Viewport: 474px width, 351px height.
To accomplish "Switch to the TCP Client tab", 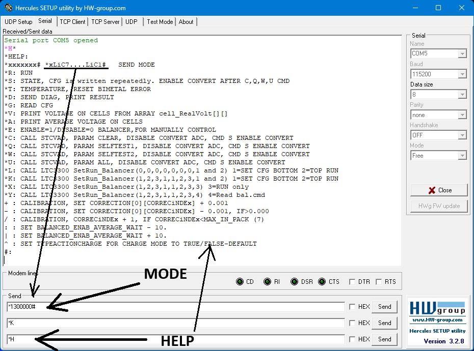I will click(72, 22).
